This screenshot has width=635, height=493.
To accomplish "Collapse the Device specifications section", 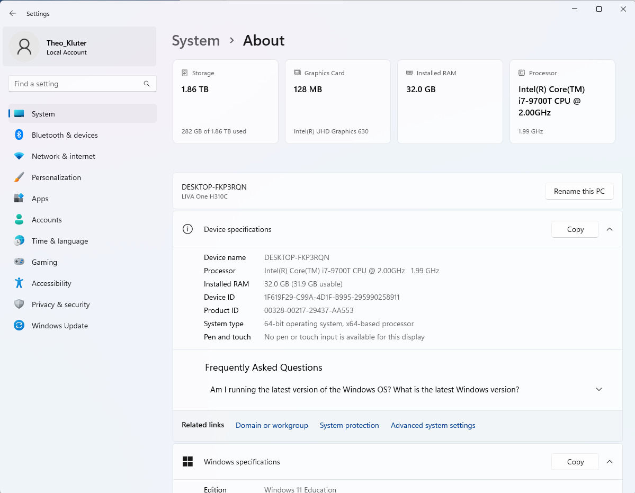I will tap(610, 229).
